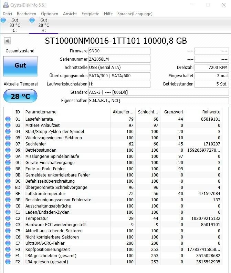Open the Hilfe menu
This screenshot has height=273, width=231.
click(108, 14)
